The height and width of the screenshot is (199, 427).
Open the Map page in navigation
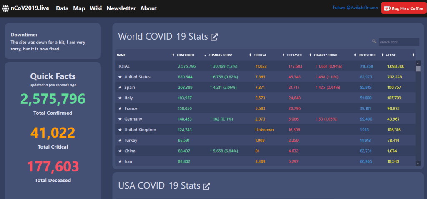click(79, 8)
